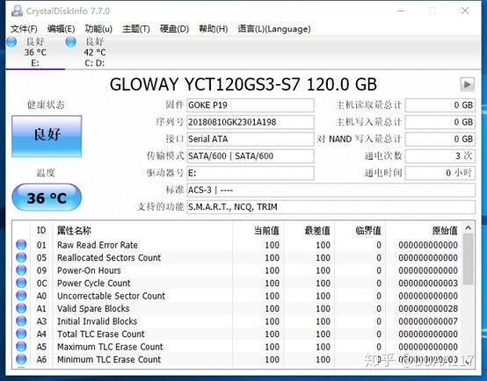This screenshot has height=381, width=487.
Task: Click the drive letter field E:
Action: (251, 173)
